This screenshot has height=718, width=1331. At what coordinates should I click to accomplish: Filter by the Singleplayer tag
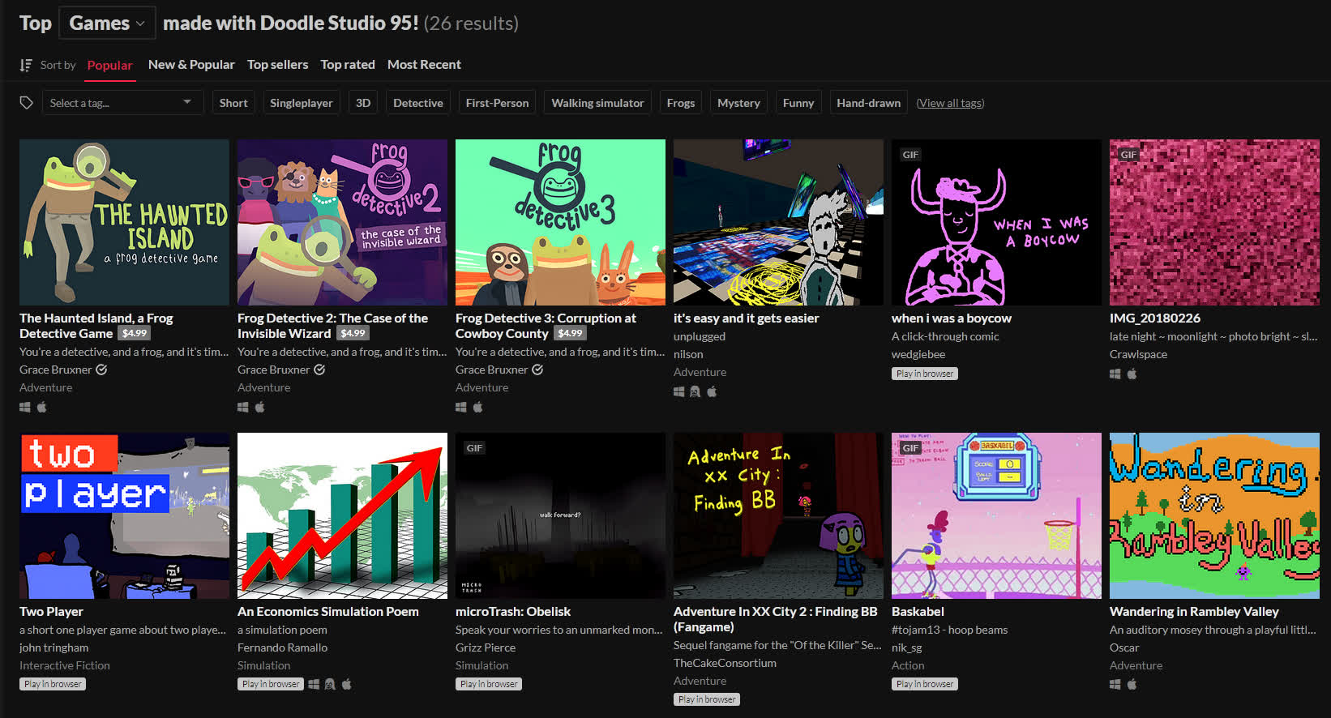pos(302,103)
